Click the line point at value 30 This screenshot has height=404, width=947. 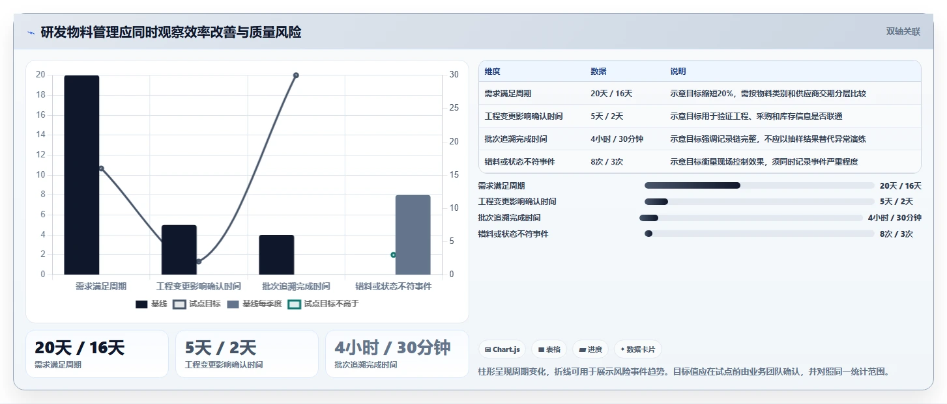coord(296,75)
